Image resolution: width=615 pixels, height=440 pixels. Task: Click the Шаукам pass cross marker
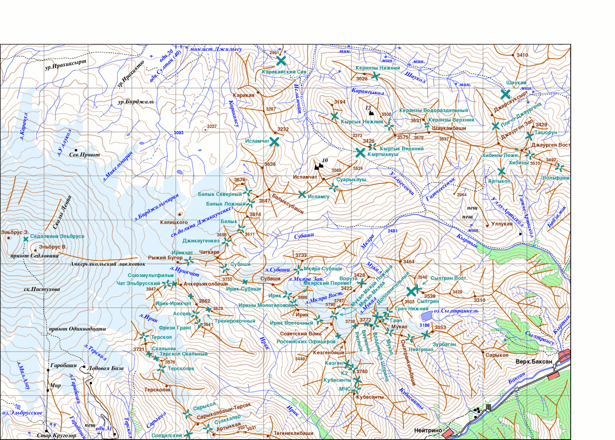coord(505,94)
